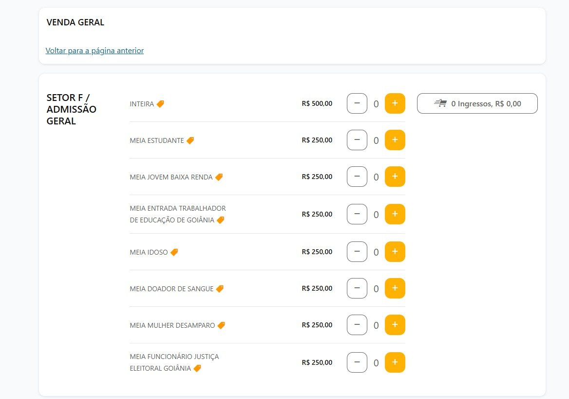Decrease the MEIA JOVEM BAIXA RENDA quantity
This screenshot has height=399, width=569.
tap(357, 177)
